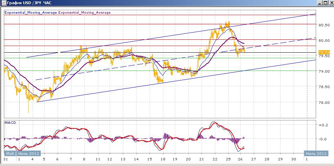The height and width of the screenshot is (166, 334).
Task: Click date label 15 on time axis
Action: tap(150, 159)
